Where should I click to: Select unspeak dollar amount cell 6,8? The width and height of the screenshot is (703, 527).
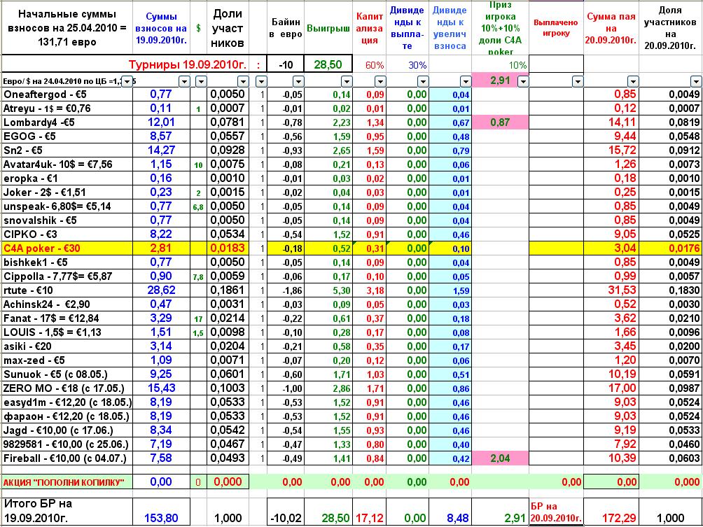point(198,206)
